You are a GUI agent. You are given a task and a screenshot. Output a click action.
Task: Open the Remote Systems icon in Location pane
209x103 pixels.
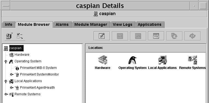pyautogui.click(x=193, y=60)
